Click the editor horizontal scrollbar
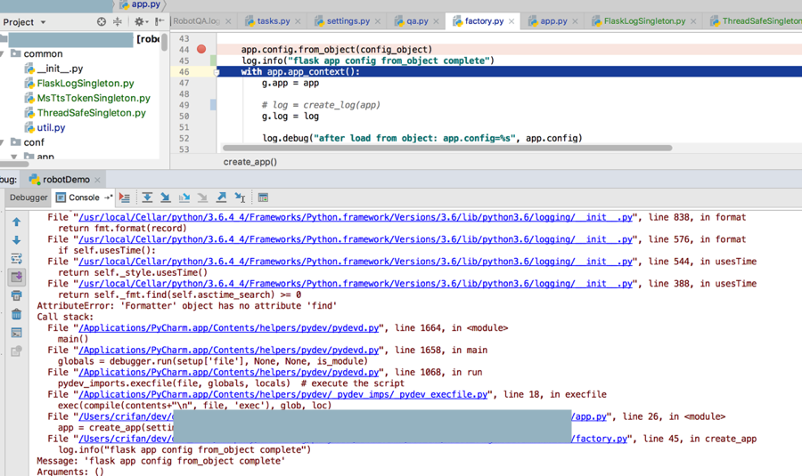Screen dimensions: 802x476 [447, 148]
